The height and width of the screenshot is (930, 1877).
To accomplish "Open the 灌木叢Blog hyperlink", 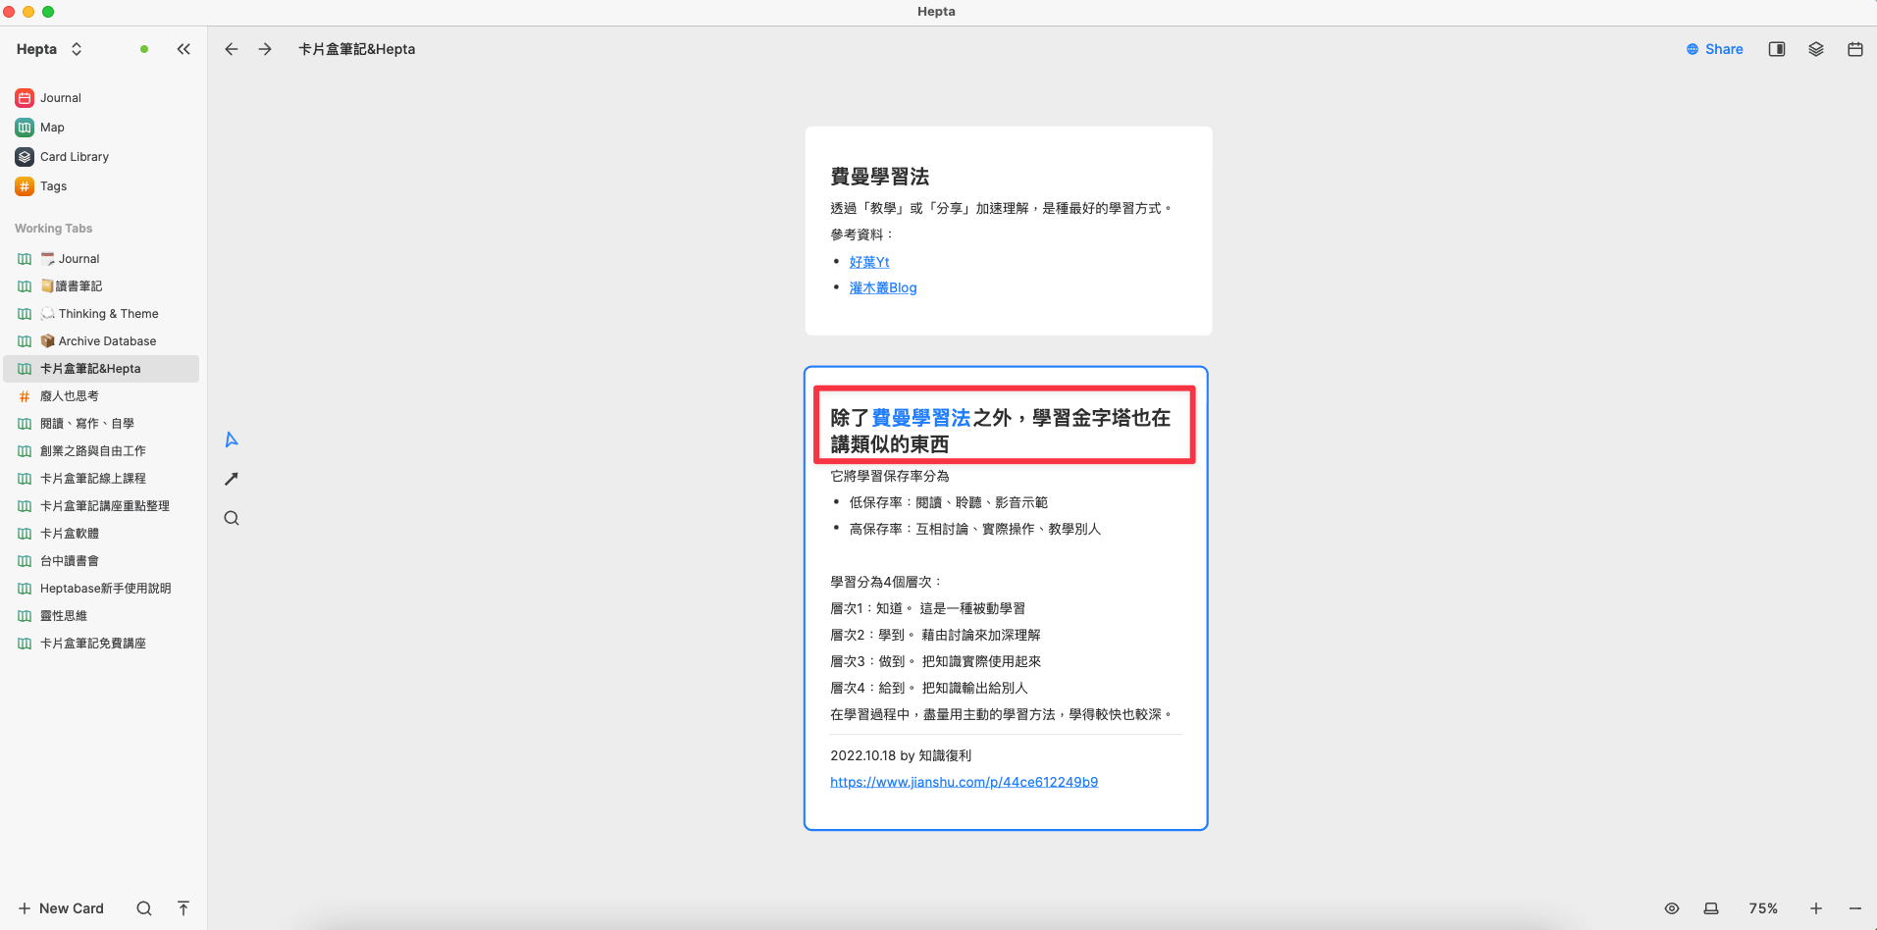I will [x=882, y=286].
